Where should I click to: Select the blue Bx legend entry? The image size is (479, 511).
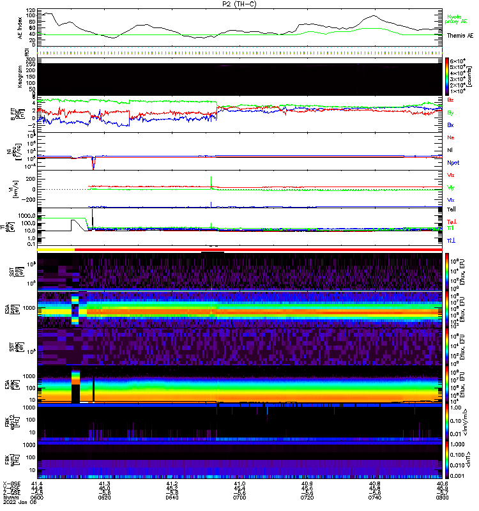[x=451, y=125]
